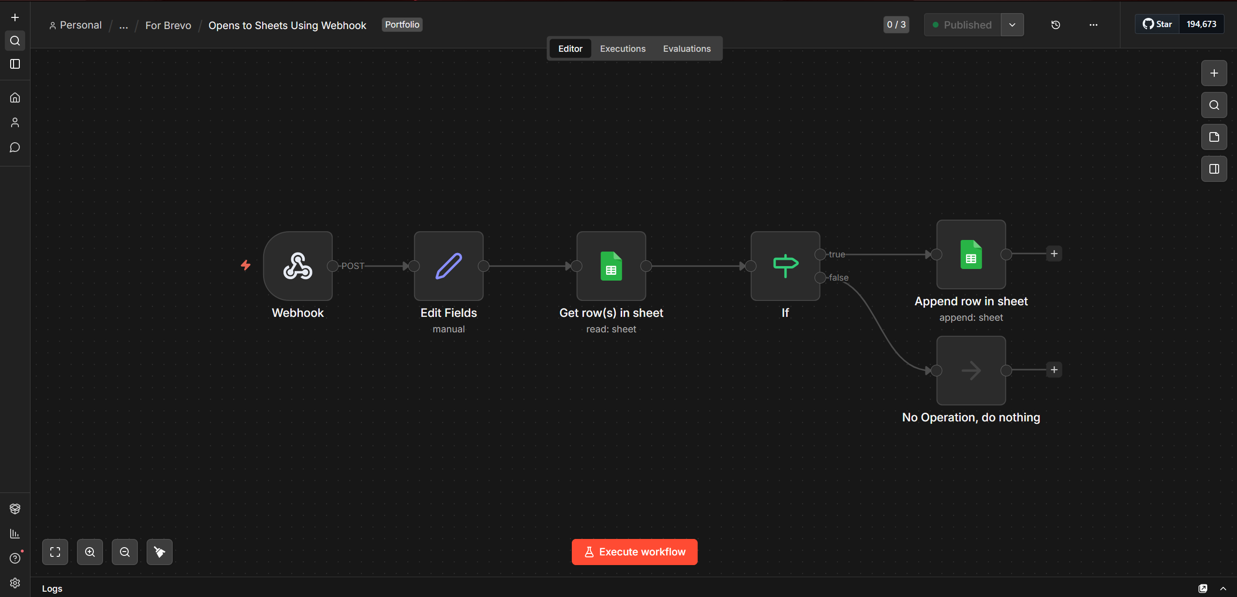Open the help question mark icon
The image size is (1237, 597).
[x=15, y=558]
